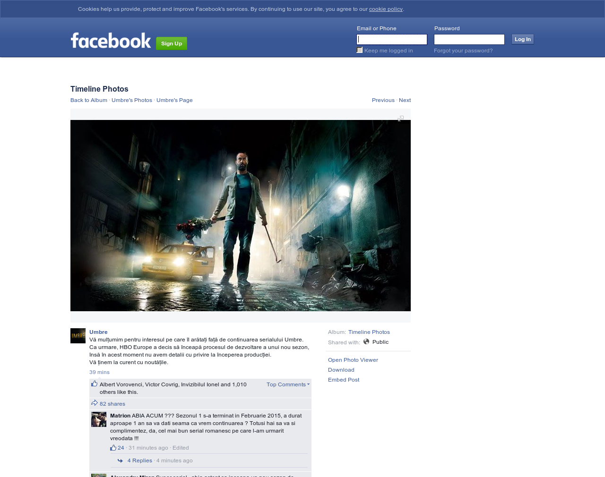Viewport: 605px width, 477px height.
Task: Open Timeline Photos album link
Action: (x=369, y=332)
